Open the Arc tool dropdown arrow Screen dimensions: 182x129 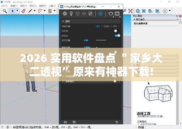[45, 11]
